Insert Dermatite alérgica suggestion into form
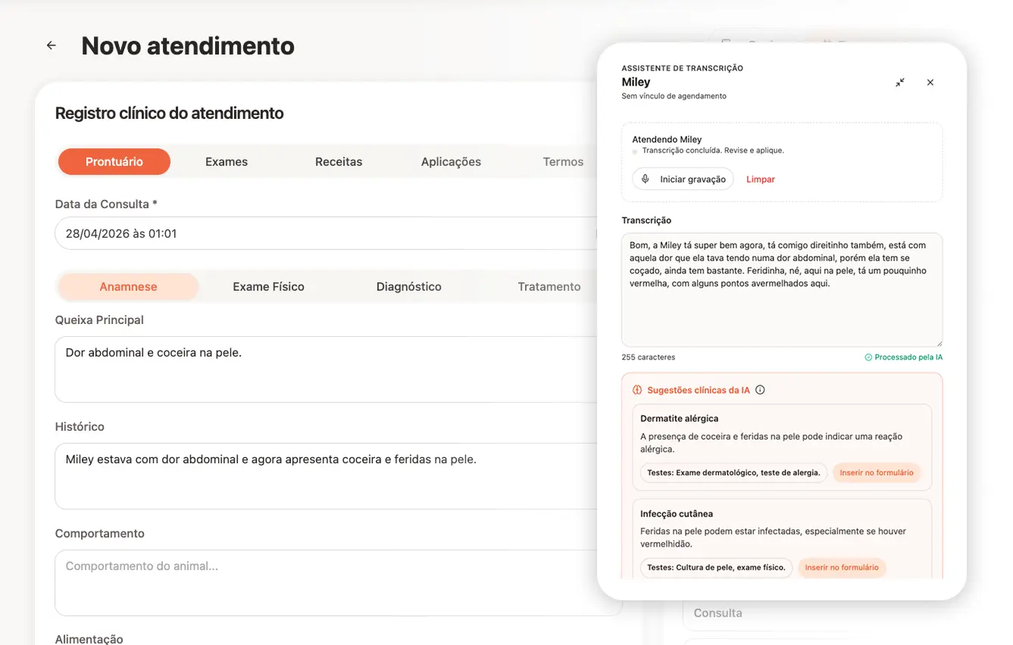Viewport: 1013px width, 645px height. pos(877,472)
